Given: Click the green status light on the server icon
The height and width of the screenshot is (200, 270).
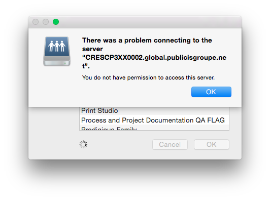Looking at the screenshot, I should (x=65, y=63).
